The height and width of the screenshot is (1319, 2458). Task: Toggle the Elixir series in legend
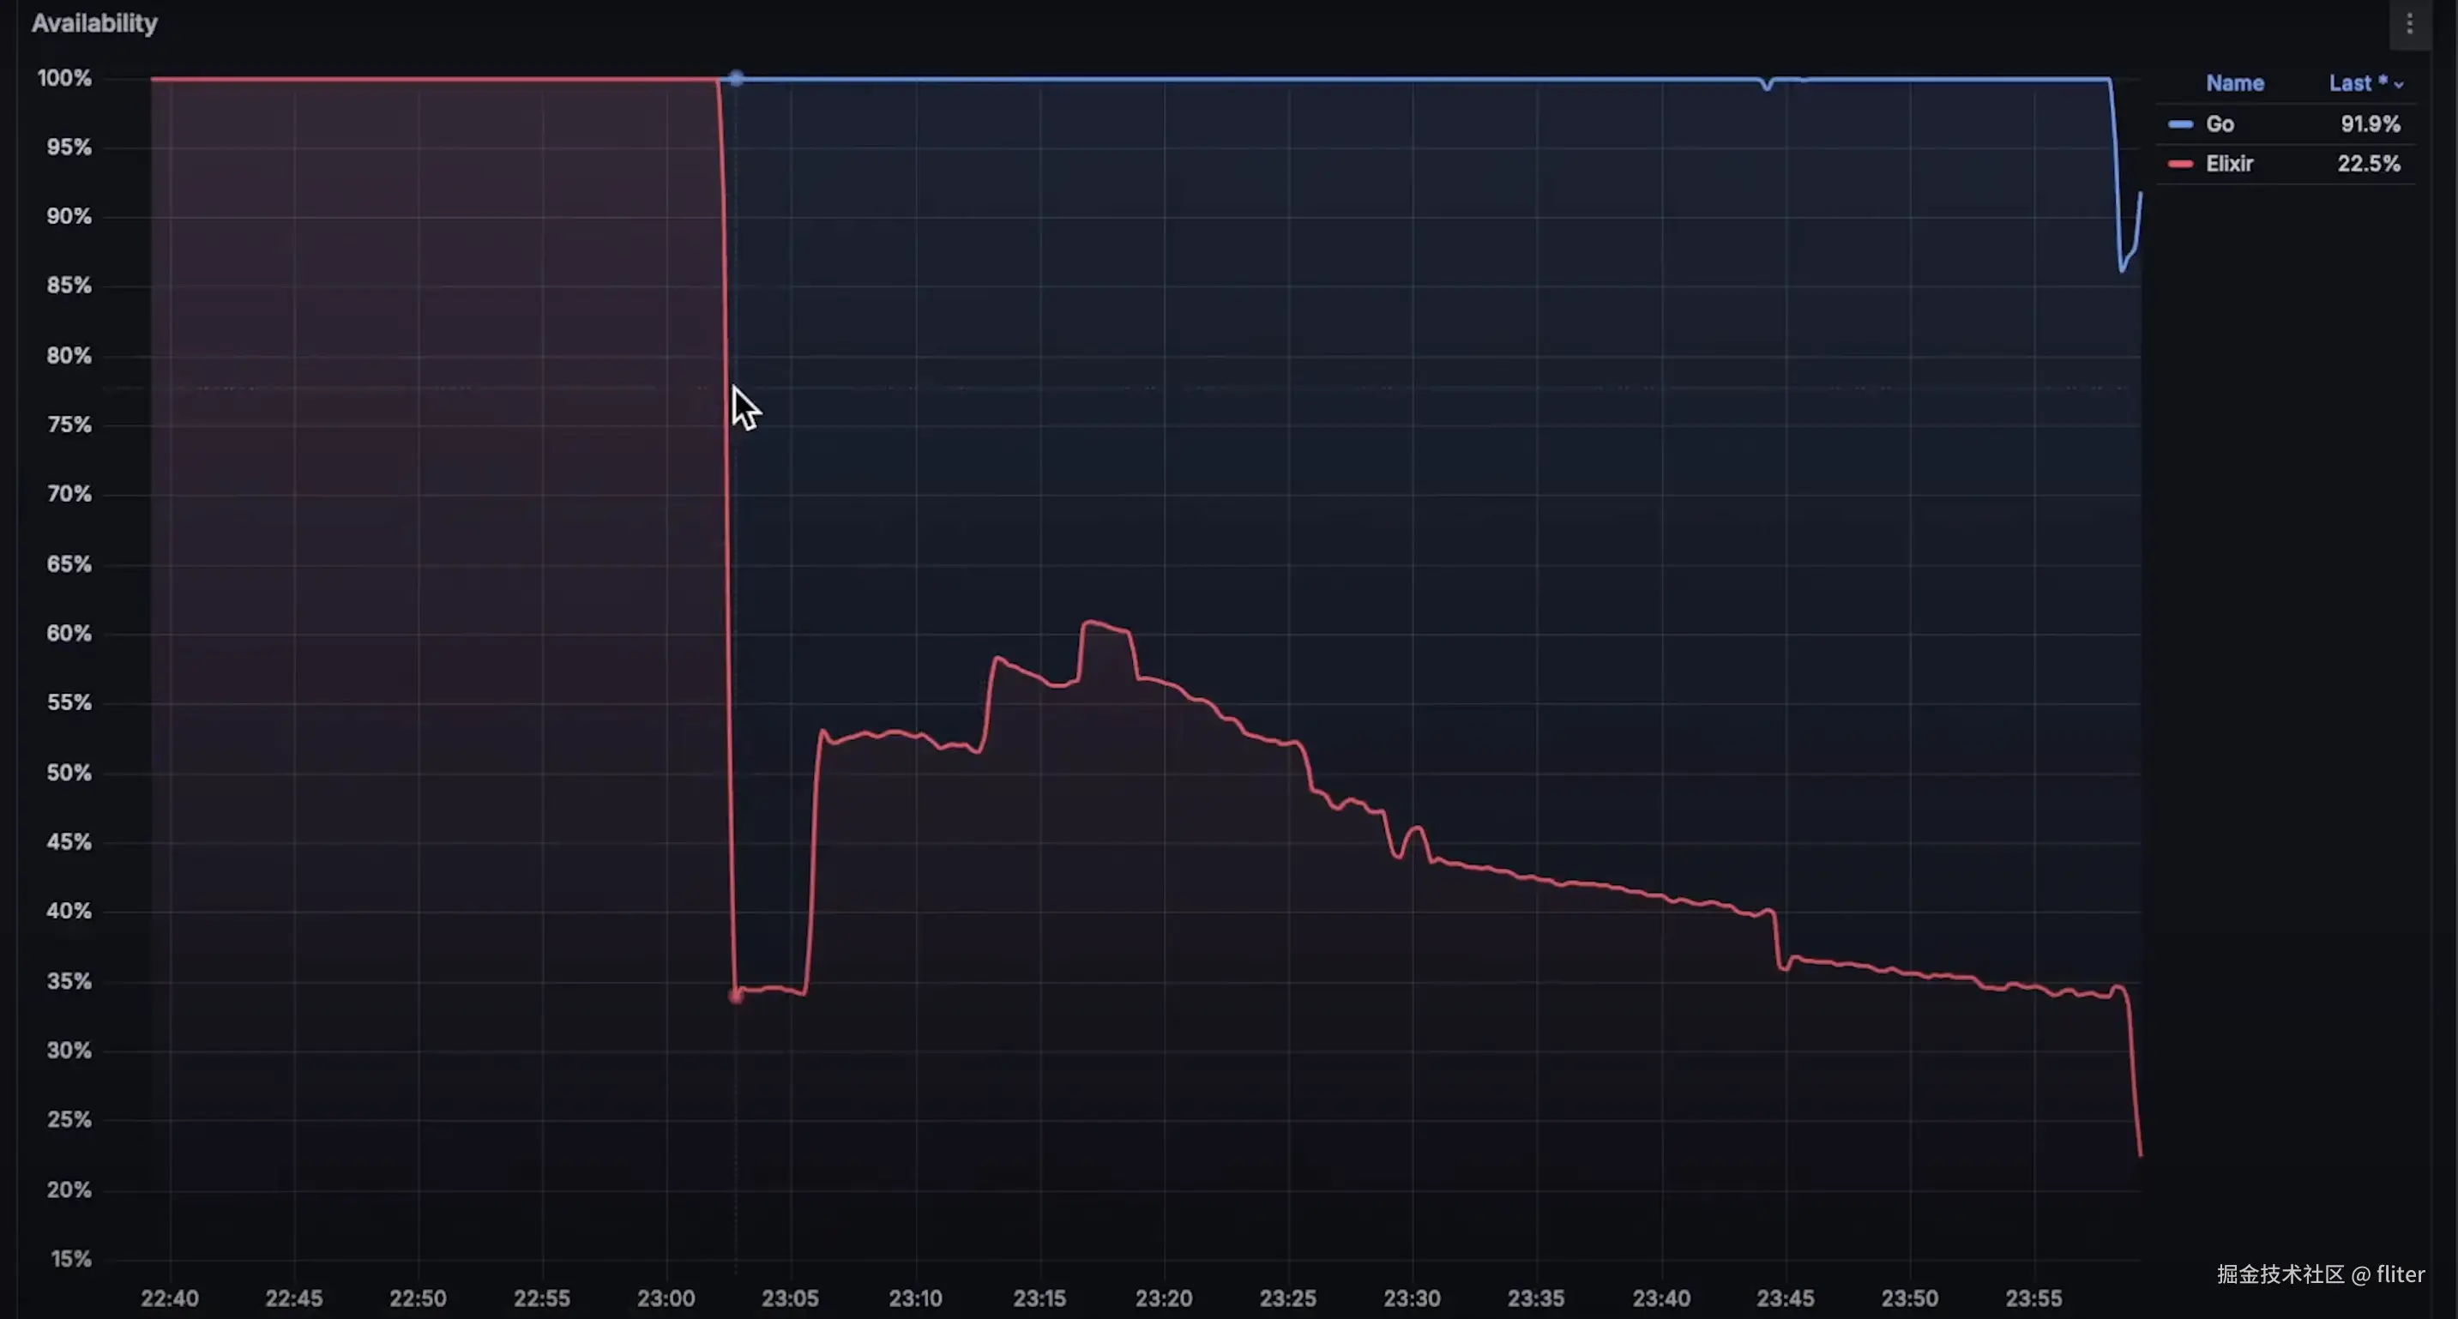[x=2229, y=164]
